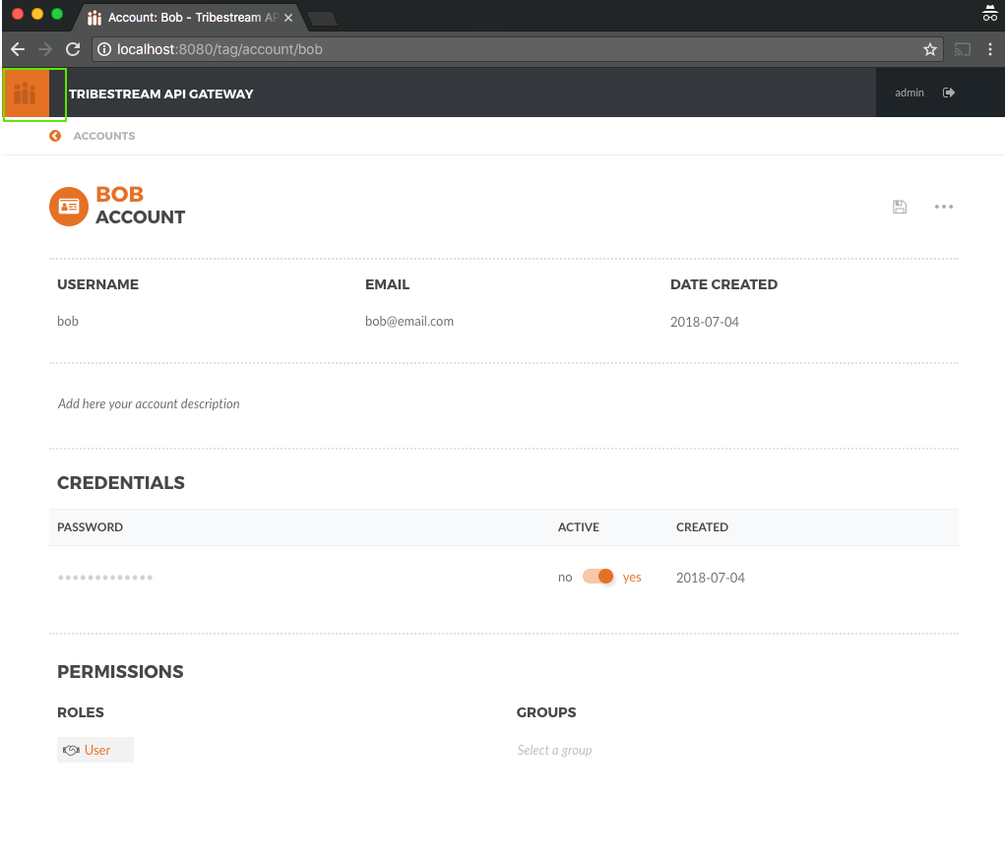Click the admin username link
This screenshot has width=1005, height=858.
pos(909,92)
